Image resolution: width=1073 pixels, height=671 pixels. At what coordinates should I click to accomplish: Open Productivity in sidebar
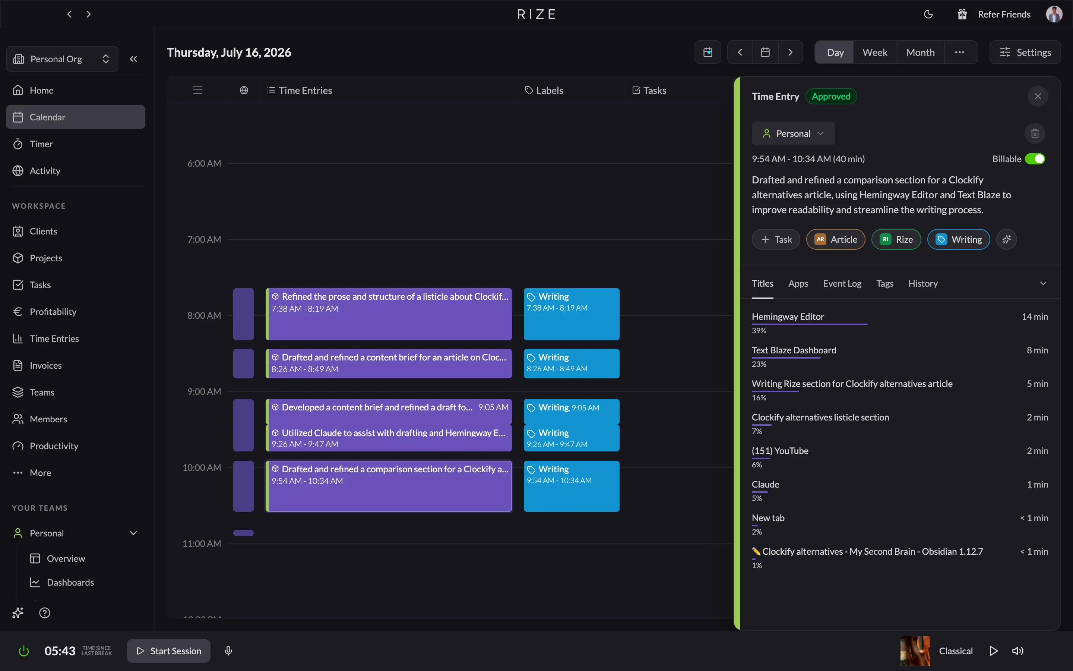coord(75,446)
